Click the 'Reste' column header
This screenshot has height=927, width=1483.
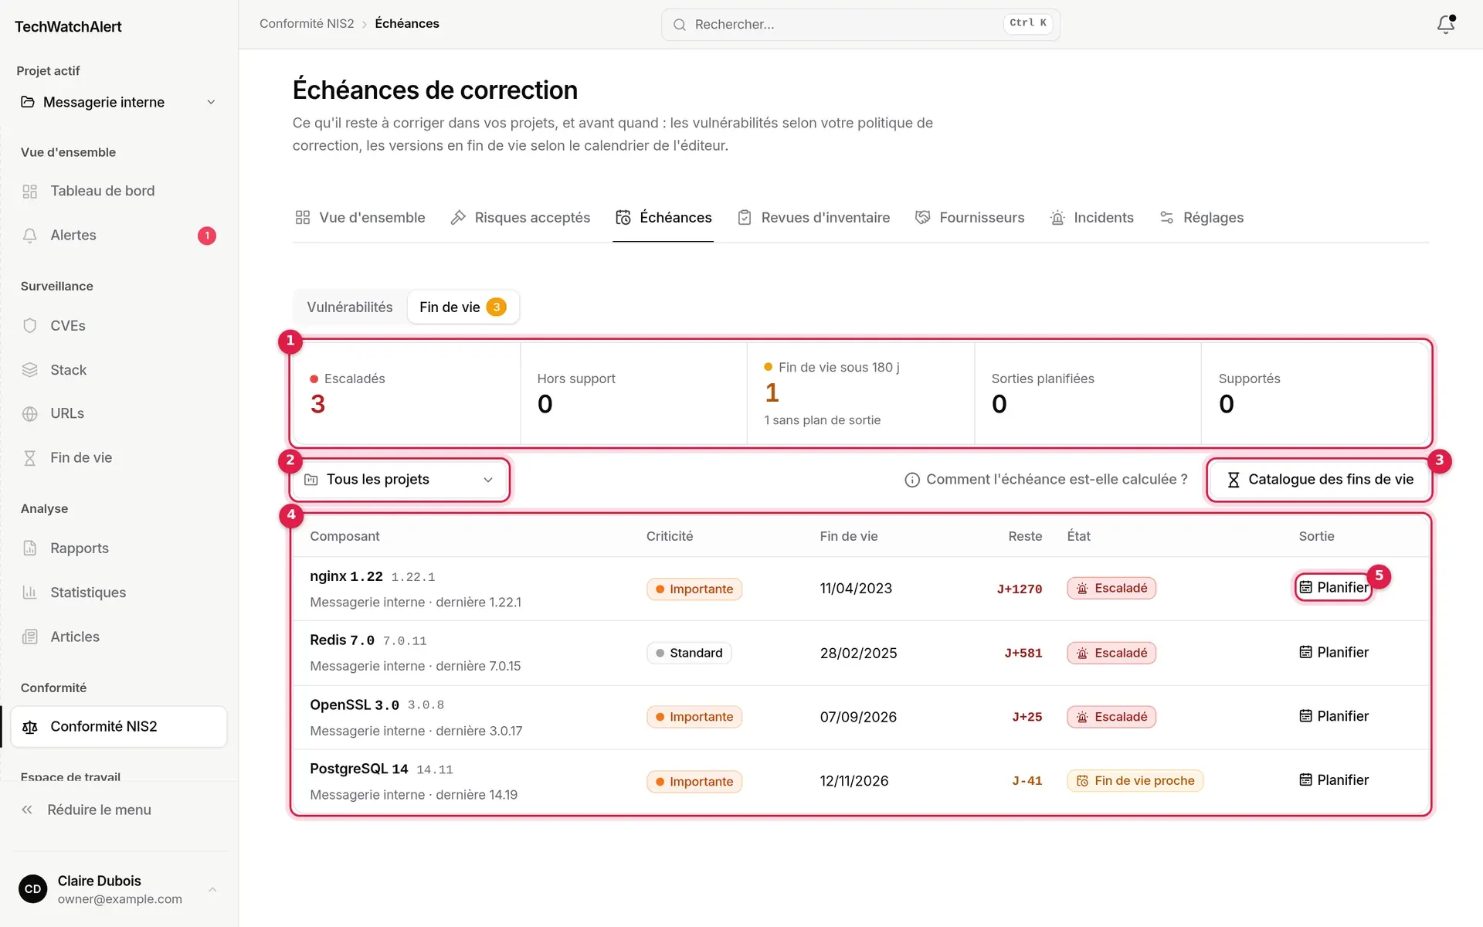(1025, 537)
